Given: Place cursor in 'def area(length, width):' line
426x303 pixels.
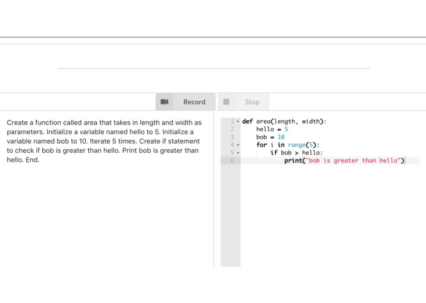Looking at the screenshot, I should (x=284, y=121).
